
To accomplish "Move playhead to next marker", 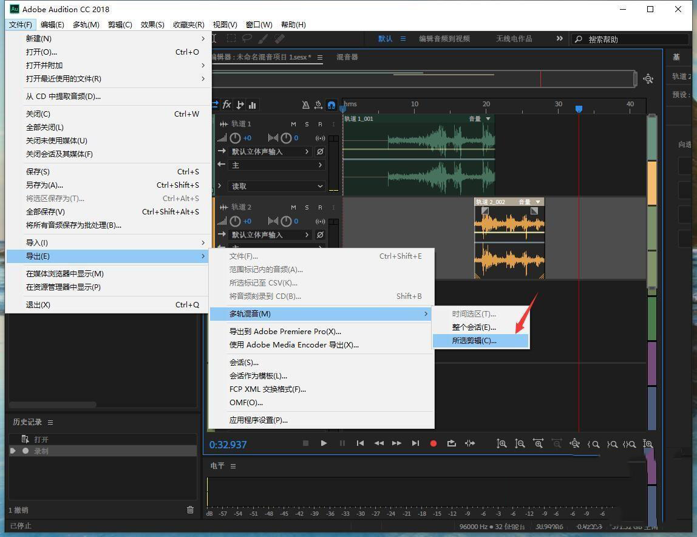I will coord(415,443).
